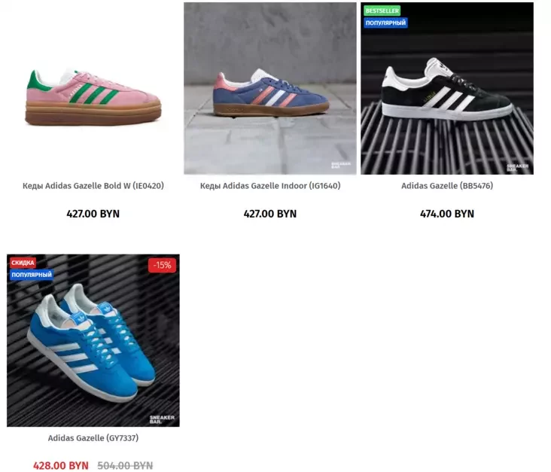
Task: Open the black Gazelle BB5476 product photo
Action: (x=447, y=88)
